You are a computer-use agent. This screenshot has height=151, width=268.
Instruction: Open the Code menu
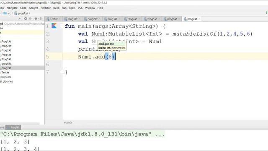(23, 8)
